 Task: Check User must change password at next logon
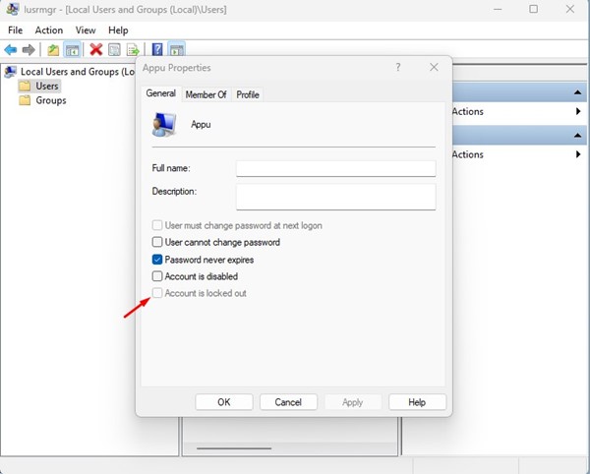[157, 225]
